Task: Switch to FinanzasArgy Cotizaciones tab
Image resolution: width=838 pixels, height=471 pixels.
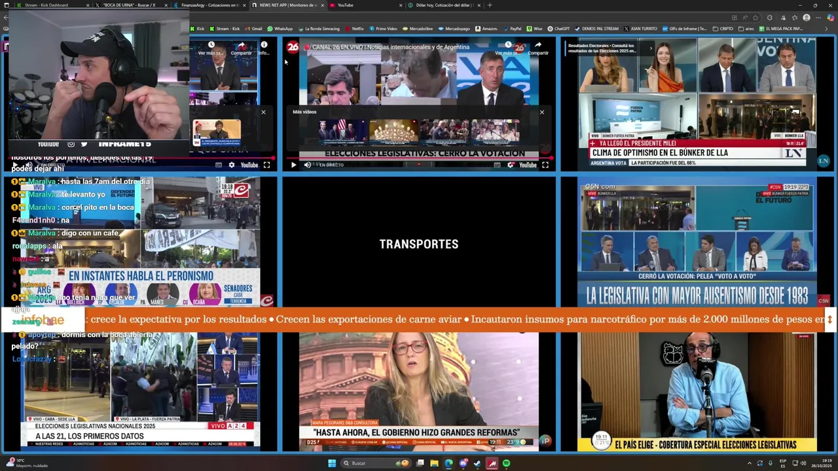Action: coord(208,5)
